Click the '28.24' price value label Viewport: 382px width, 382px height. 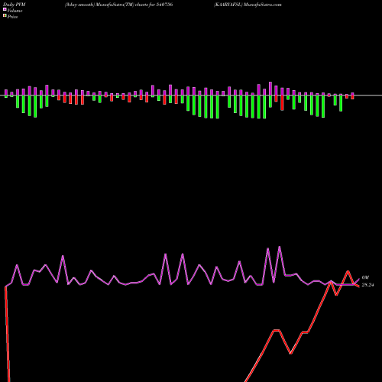367,285
